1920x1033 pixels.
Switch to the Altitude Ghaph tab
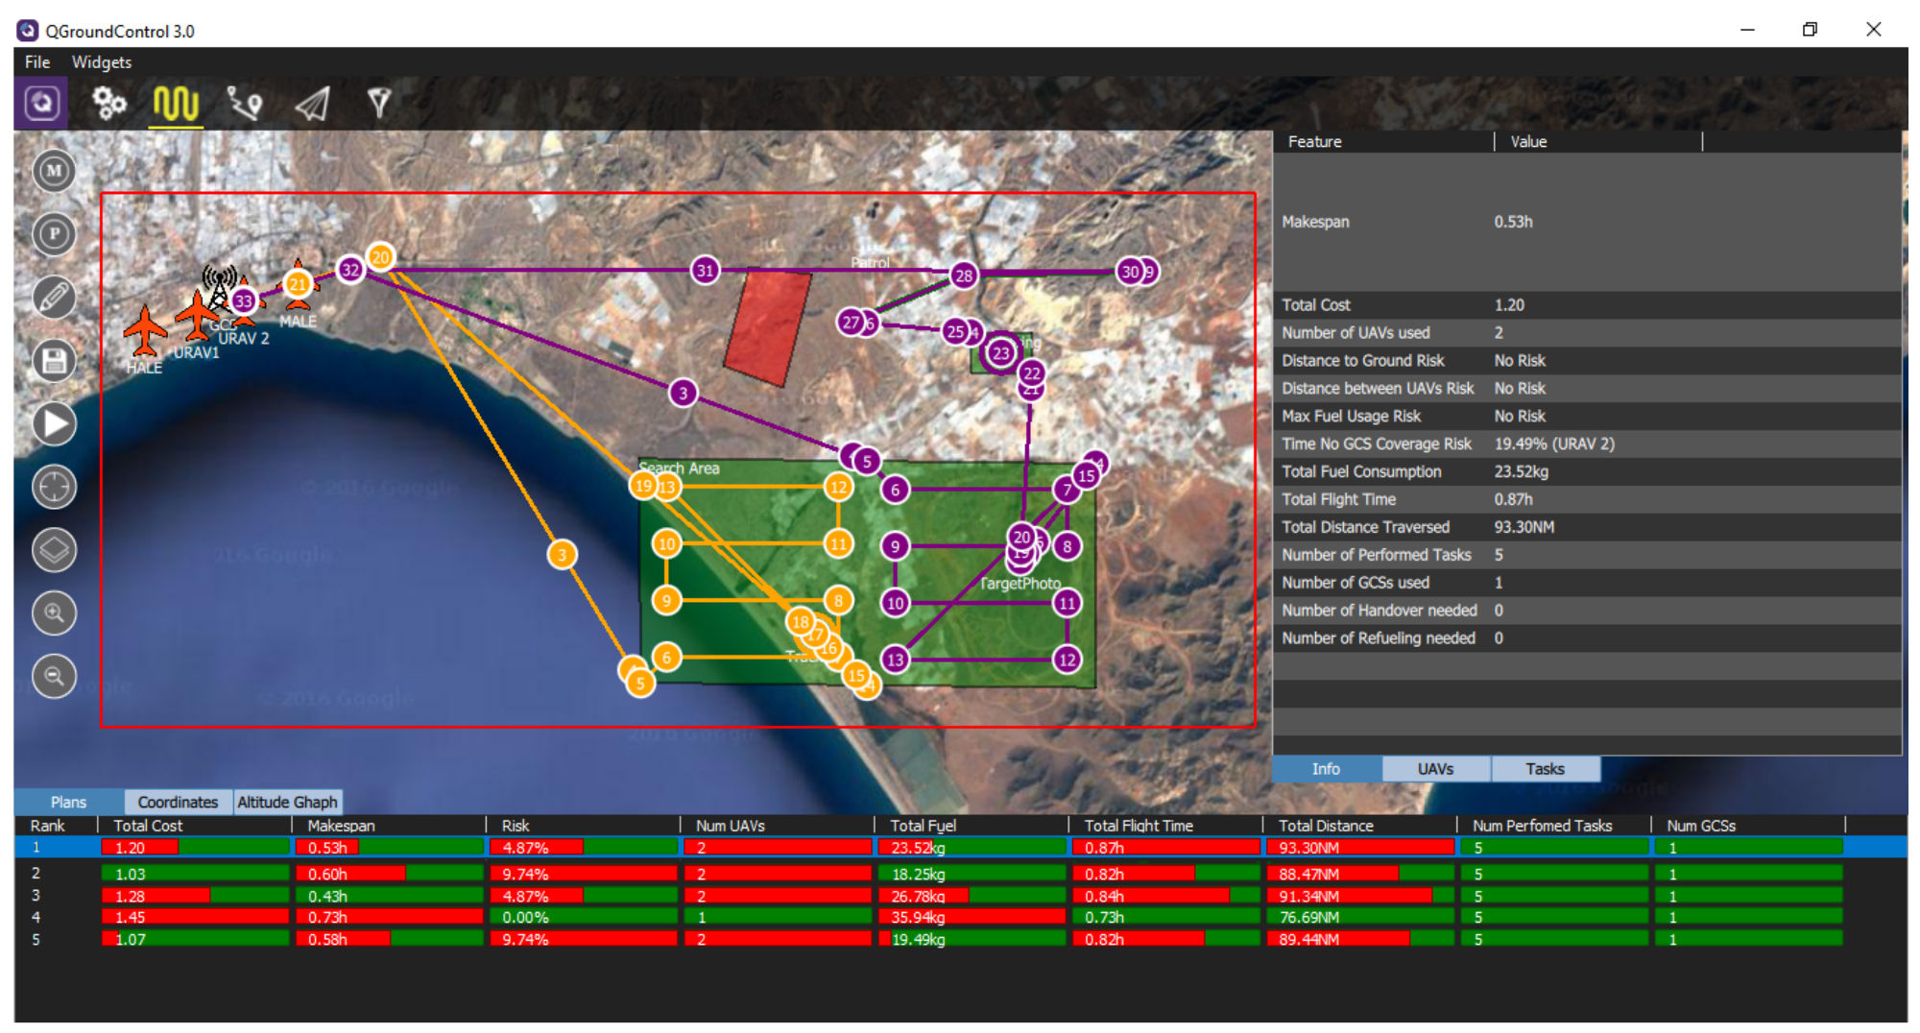pyautogui.click(x=287, y=802)
